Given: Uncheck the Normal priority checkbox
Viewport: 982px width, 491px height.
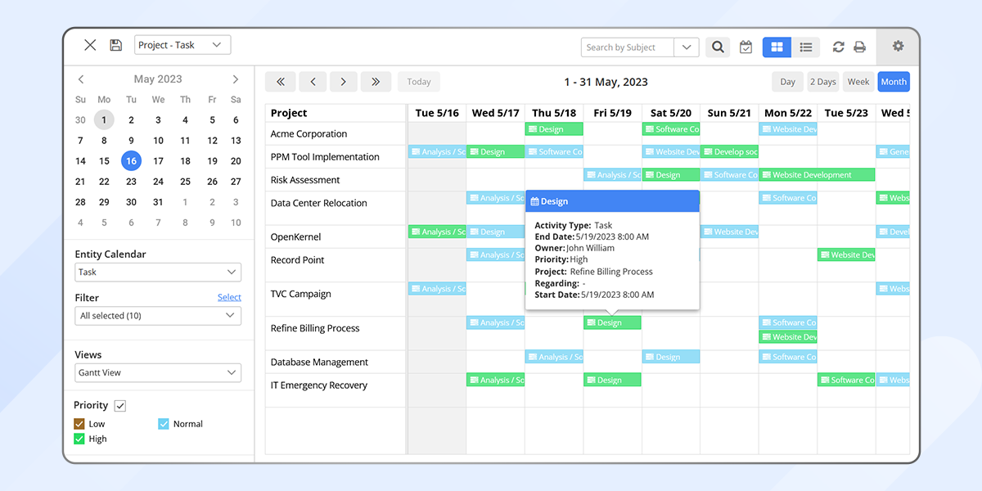Looking at the screenshot, I should click(x=164, y=424).
